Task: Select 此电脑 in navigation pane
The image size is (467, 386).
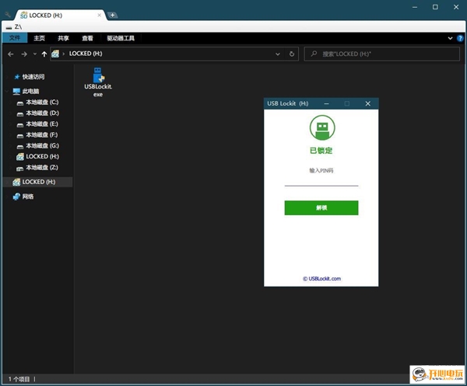Action: pyautogui.click(x=30, y=91)
